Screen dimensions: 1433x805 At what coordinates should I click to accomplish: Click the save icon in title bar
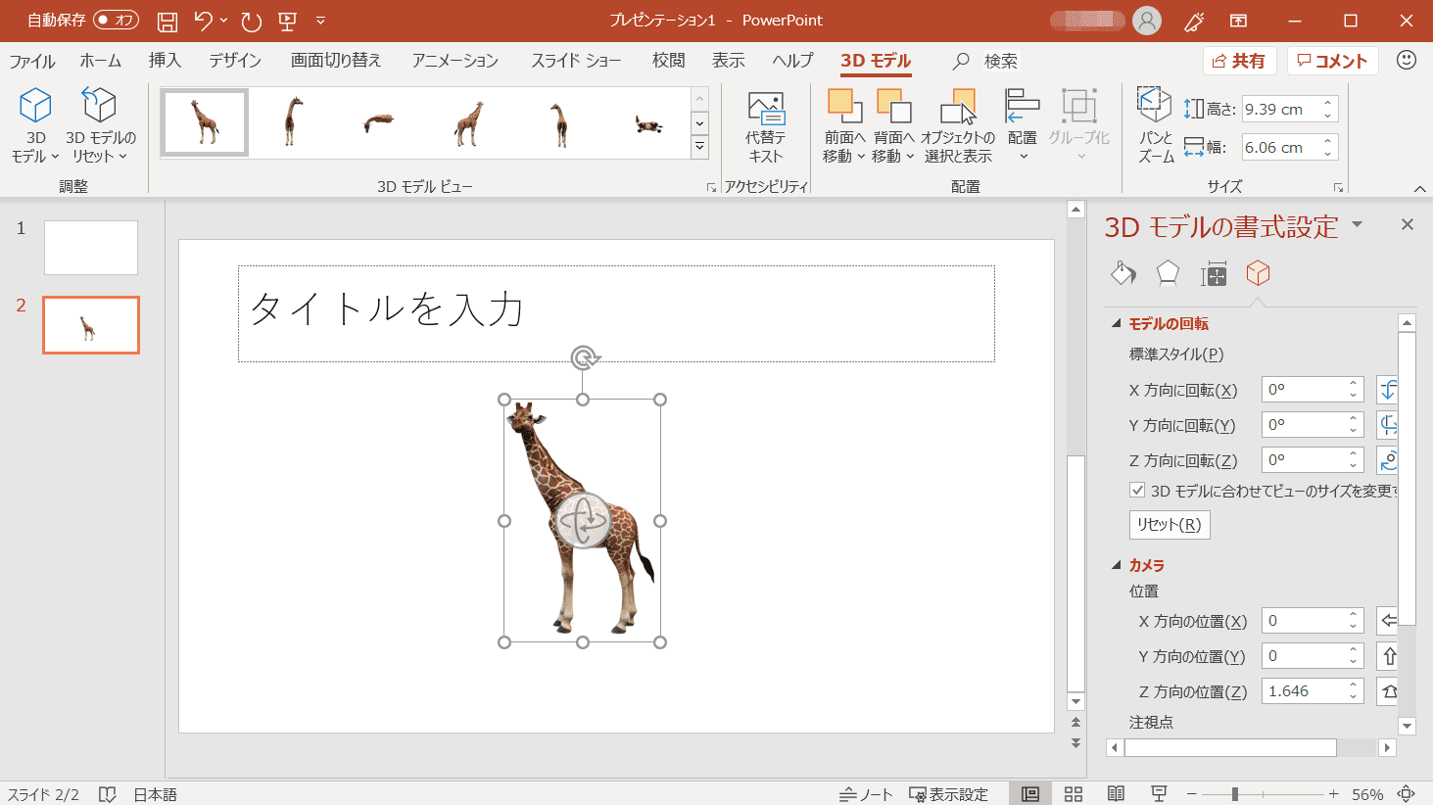[168, 21]
